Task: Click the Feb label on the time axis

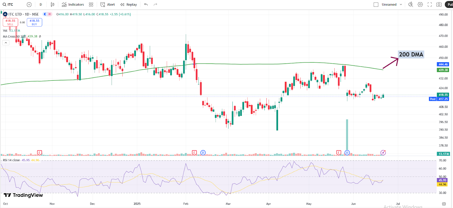Action: [x=186, y=204]
